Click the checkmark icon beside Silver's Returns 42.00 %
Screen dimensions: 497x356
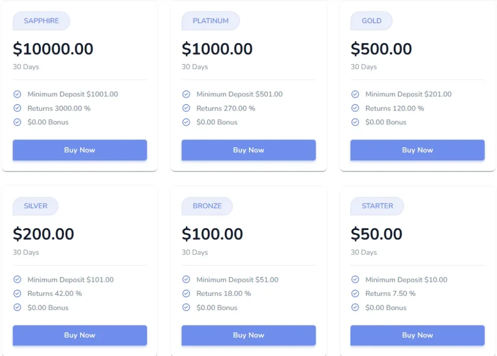pyautogui.click(x=17, y=294)
